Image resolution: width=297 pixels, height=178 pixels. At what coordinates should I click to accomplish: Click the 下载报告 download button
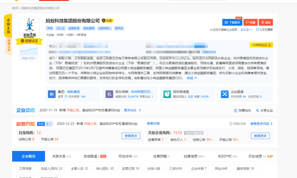(232, 22)
